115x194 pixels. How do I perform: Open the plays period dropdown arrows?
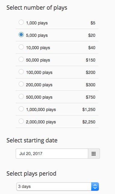tap(95, 186)
